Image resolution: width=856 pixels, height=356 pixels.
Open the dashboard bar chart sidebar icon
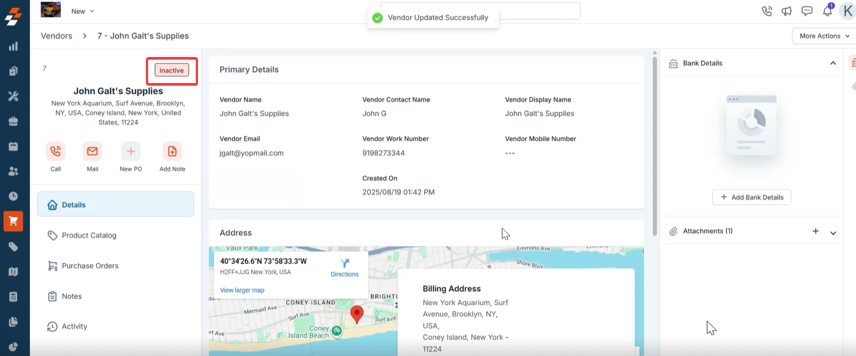[x=14, y=46]
